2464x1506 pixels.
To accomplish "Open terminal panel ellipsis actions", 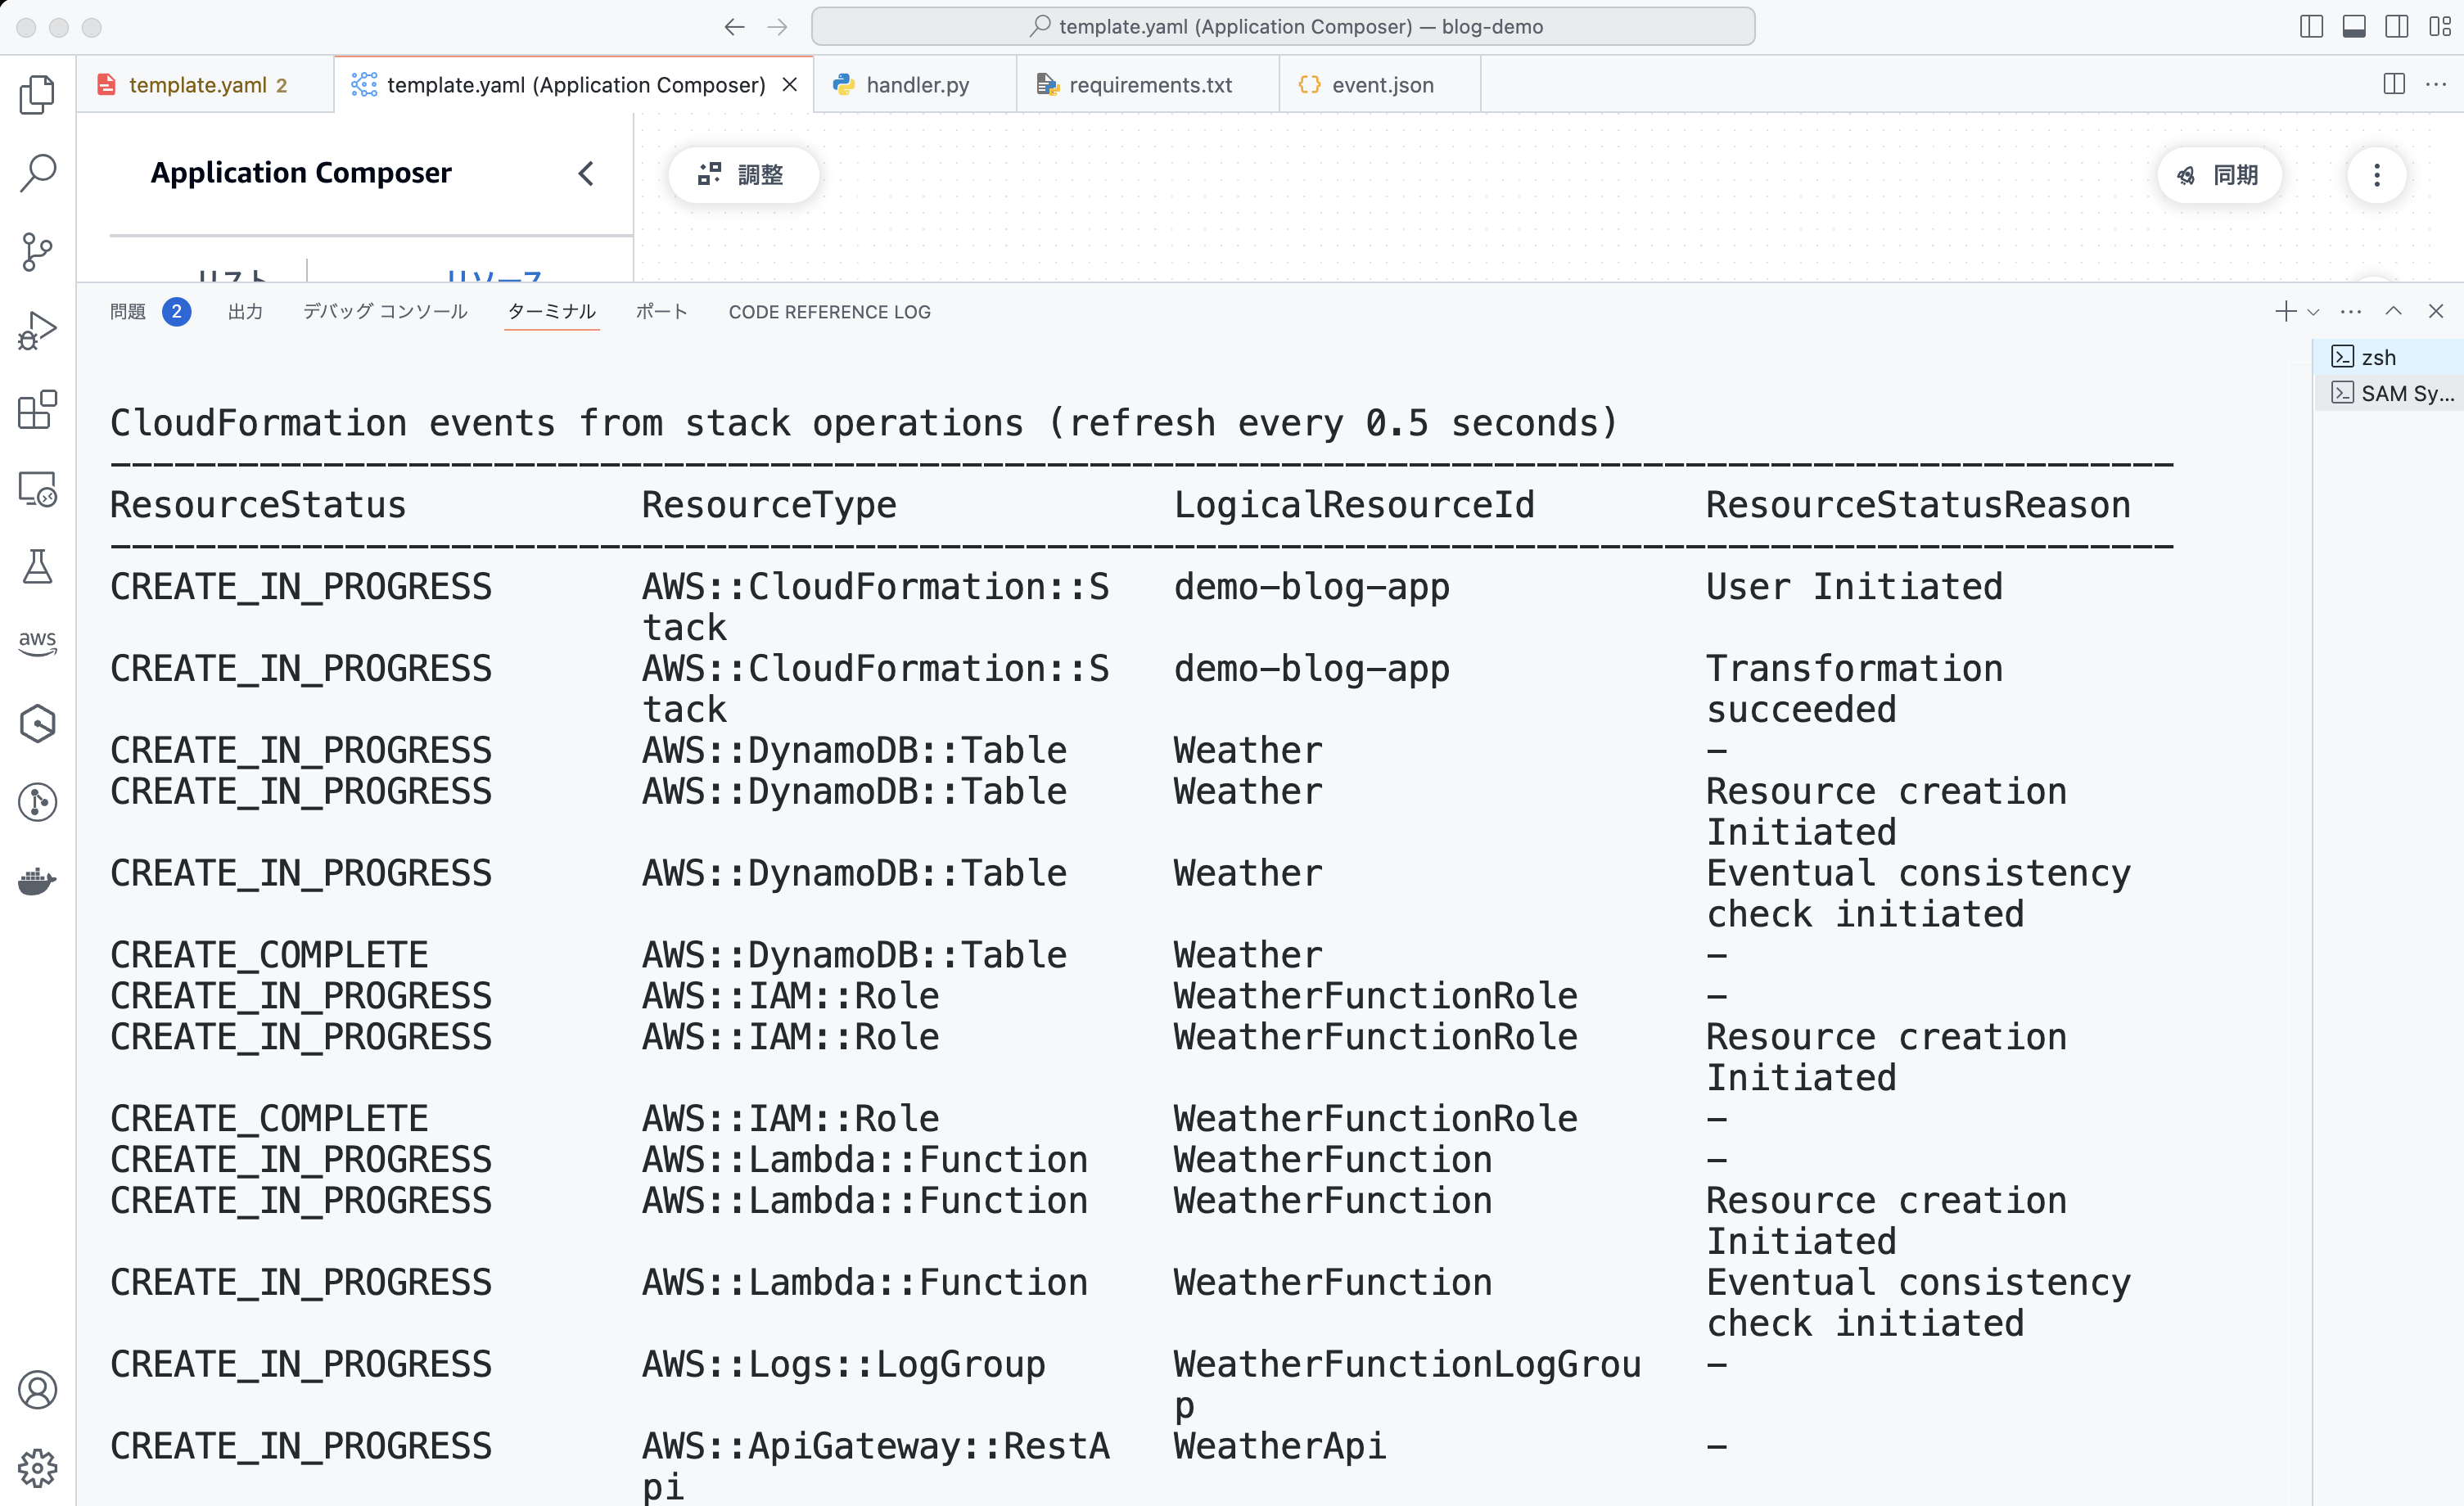I will pyautogui.click(x=2351, y=311).
